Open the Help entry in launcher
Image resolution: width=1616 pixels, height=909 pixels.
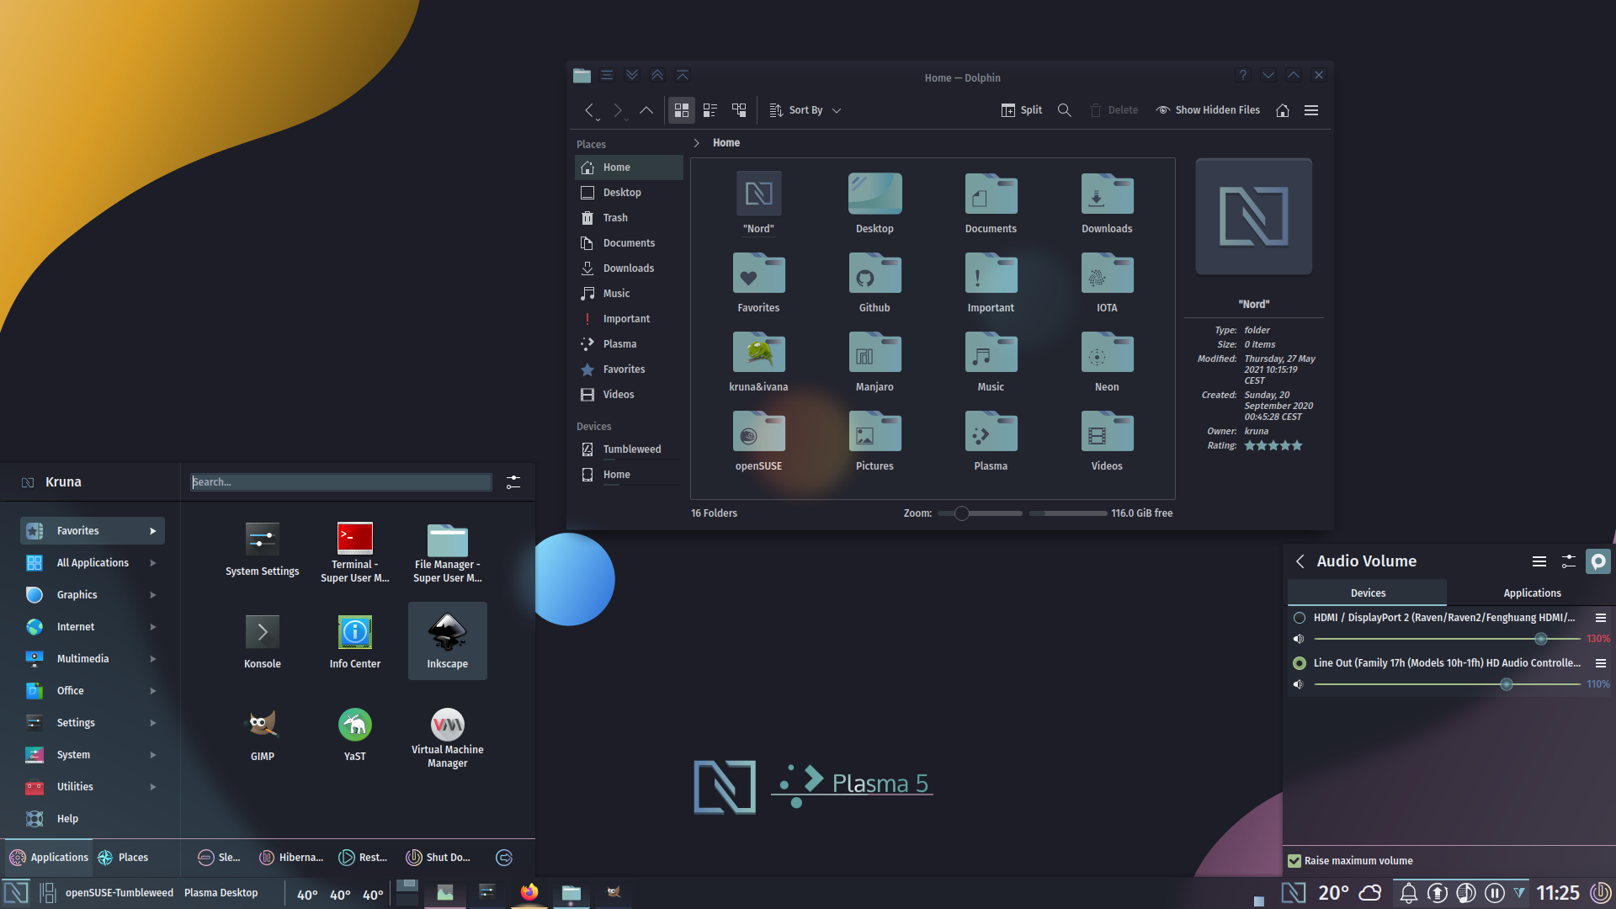coord(93,819)
